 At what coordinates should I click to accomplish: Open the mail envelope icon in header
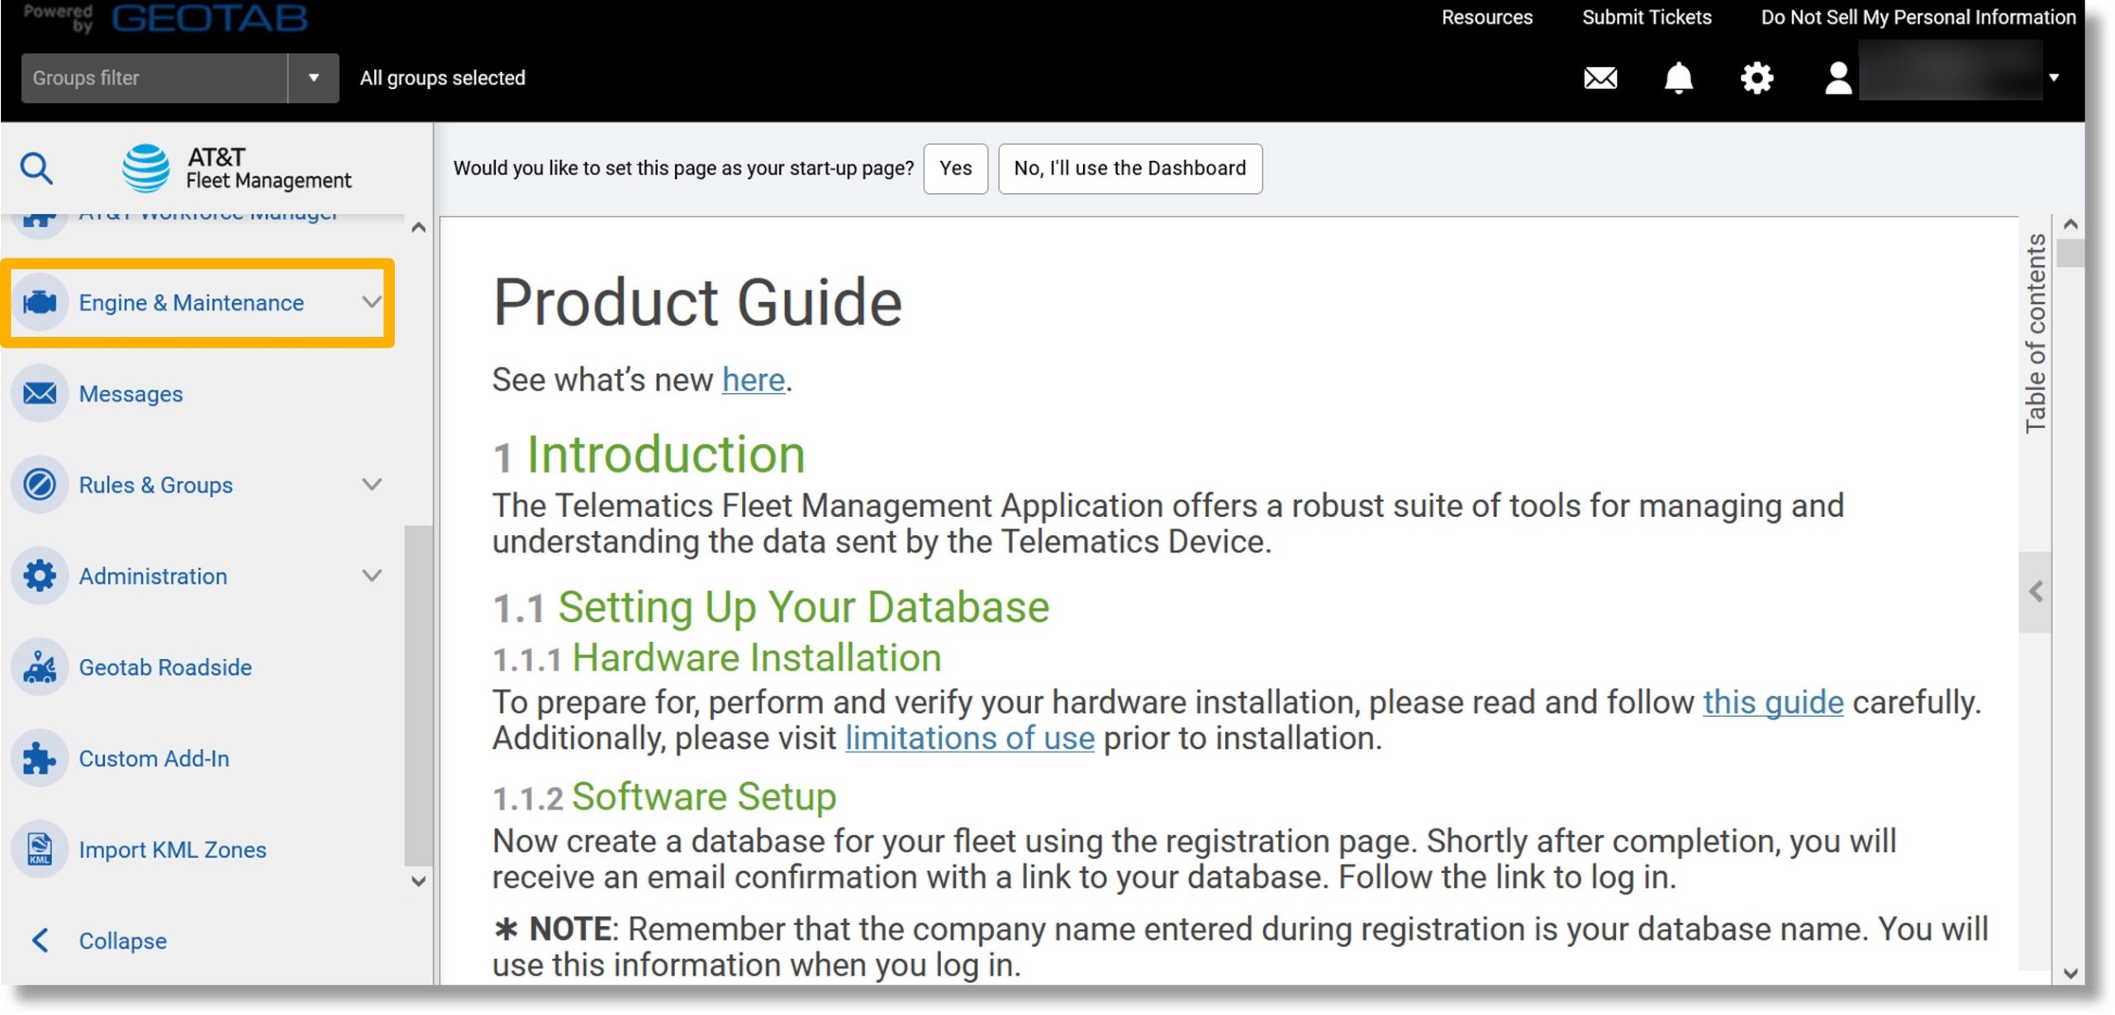point(1599,78)
